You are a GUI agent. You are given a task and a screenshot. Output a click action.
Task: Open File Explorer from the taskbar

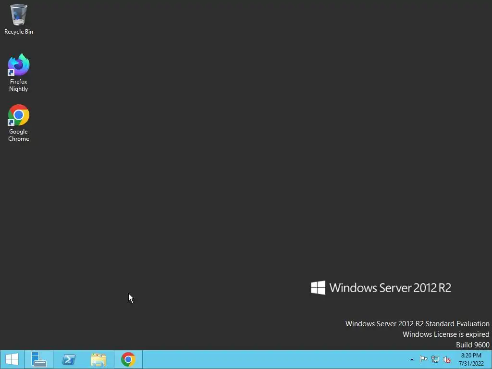pyautogui.click(x=98, y=359)
